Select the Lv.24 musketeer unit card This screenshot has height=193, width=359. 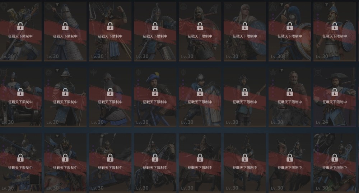335,96
